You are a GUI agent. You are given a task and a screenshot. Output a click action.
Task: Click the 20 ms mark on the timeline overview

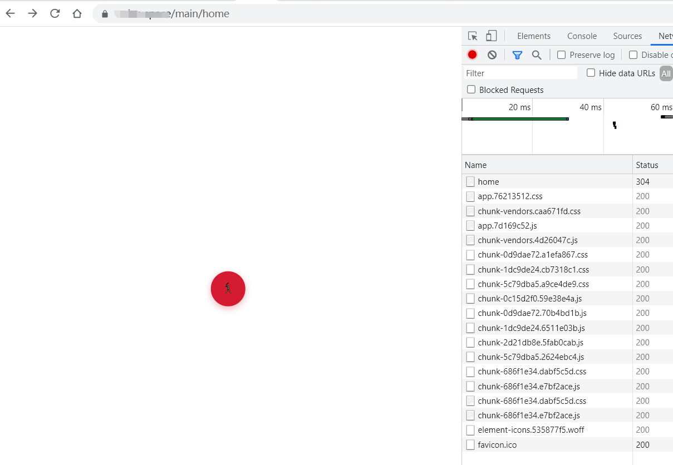tap(519, 107)
